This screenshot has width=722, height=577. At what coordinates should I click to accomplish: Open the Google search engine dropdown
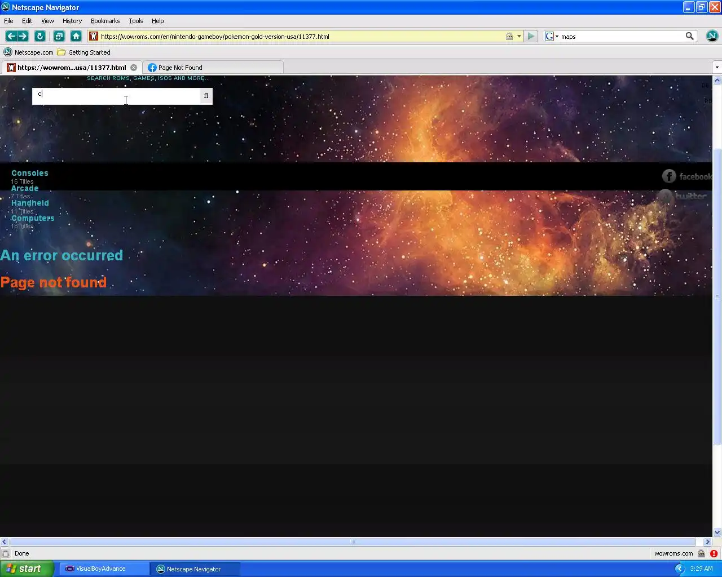tap(552, 36)
